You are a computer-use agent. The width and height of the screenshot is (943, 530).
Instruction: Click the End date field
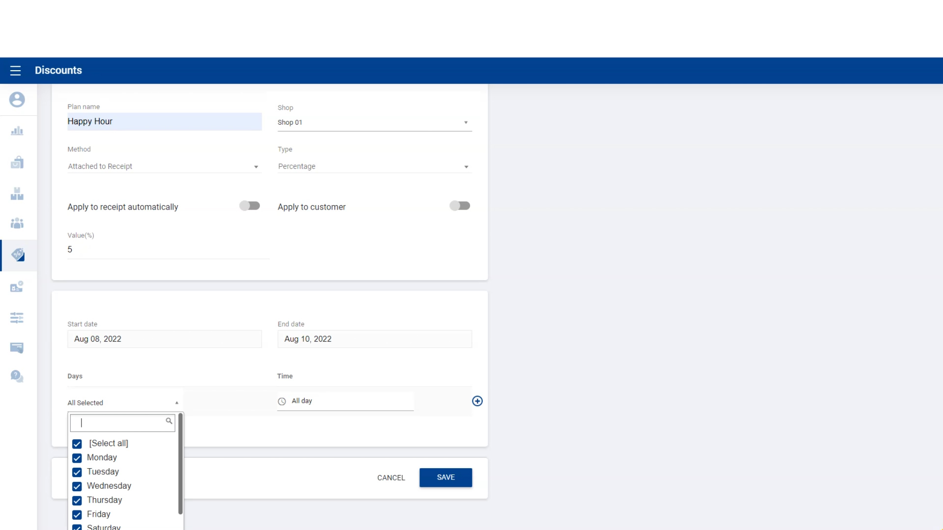point(374,339)
